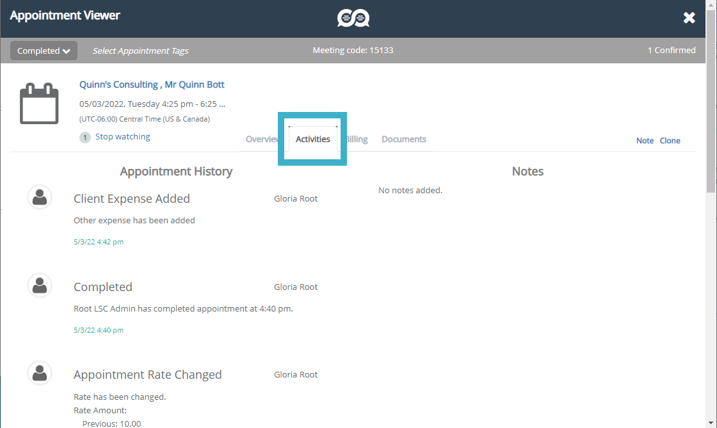717x428 pixels.
Task: Select the Activities tab
Action: pos(312,139)
